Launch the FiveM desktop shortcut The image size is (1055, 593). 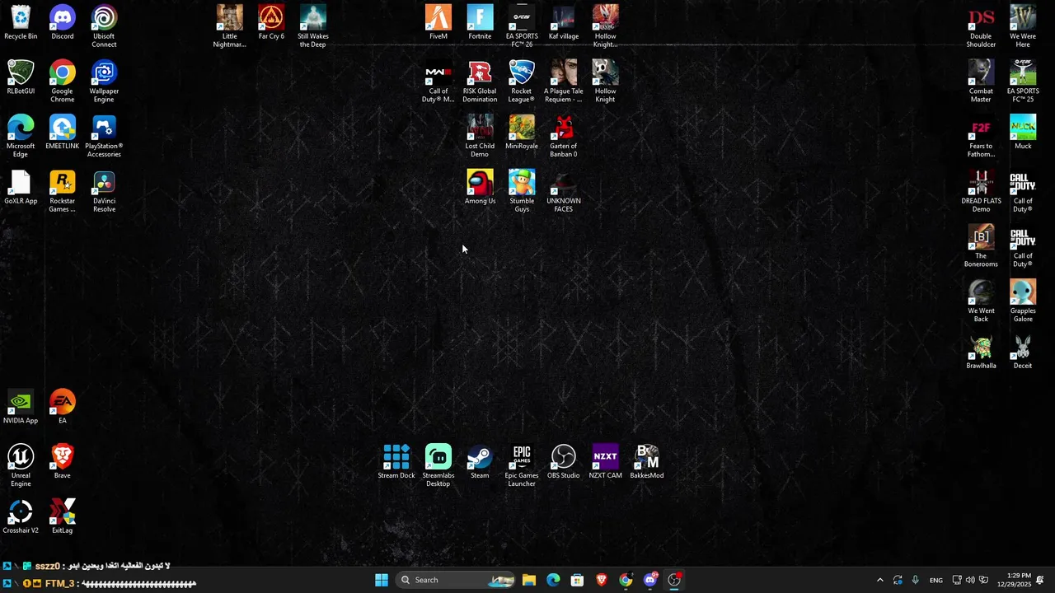pos(438,23)
